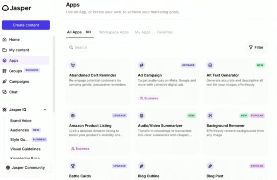Click the globe icon beside Jasper Community
277x180 pixels.
click(x=8, y=168)
